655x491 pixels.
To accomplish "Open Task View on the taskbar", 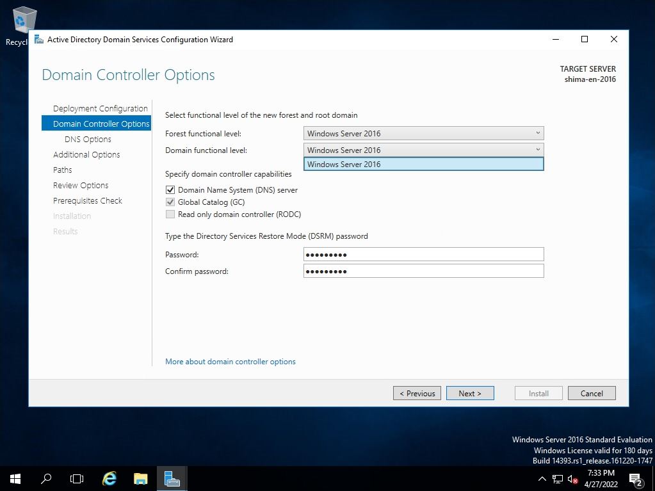I will (77, 478).
